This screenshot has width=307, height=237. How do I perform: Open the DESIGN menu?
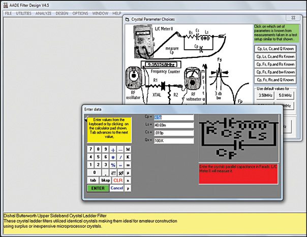(x=62, y=13)
